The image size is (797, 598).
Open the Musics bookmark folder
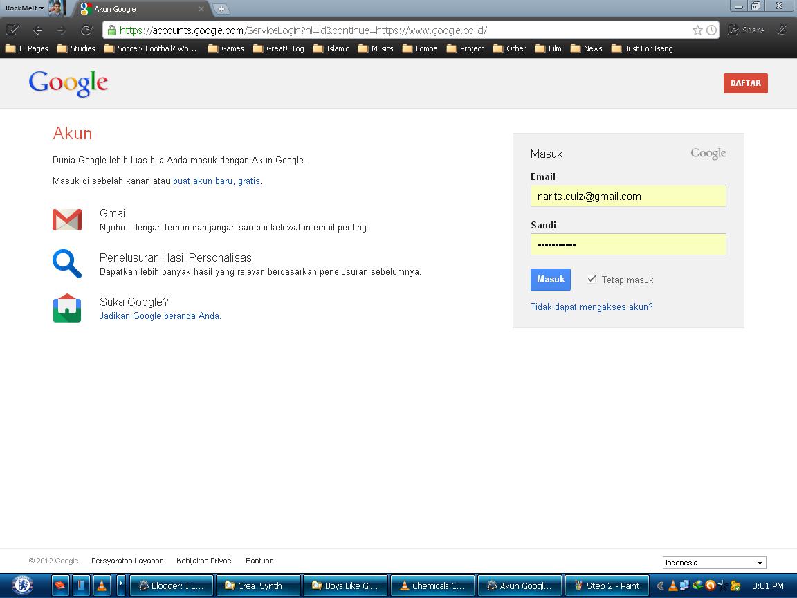(376, 48)
